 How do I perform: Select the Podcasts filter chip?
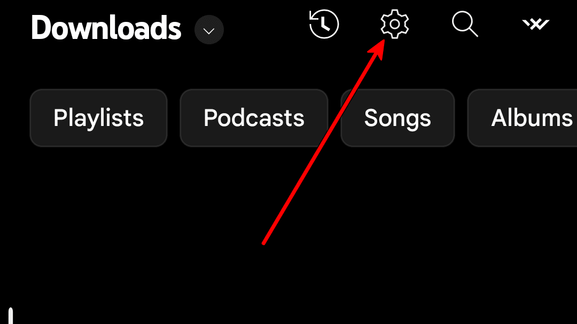click(x=254, y=118)
